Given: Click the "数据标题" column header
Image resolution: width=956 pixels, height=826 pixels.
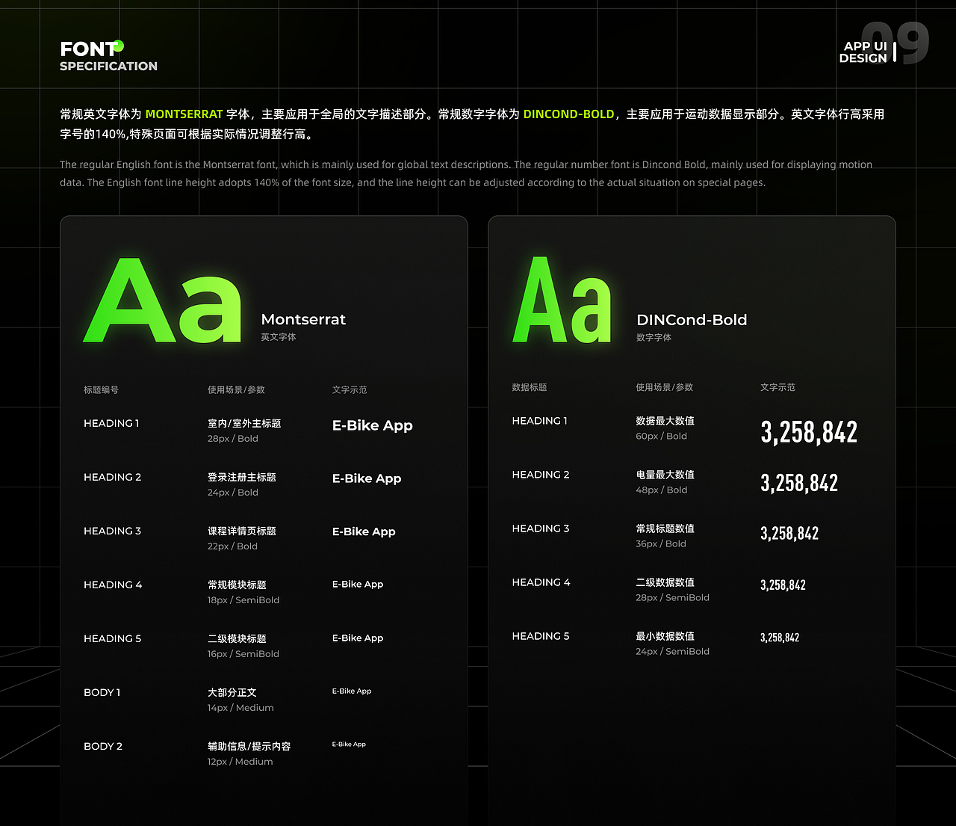Looking at the screenshot, I should (529, 387).
